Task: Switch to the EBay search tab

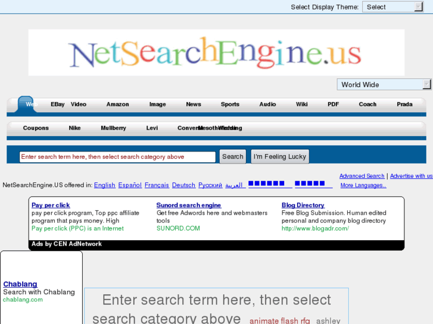Action: coord(57,104)
